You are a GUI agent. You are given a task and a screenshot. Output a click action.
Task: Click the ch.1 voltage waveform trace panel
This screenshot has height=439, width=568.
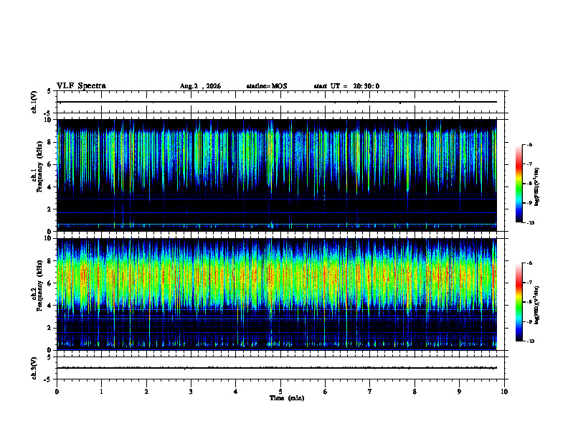tap(280, 102)
